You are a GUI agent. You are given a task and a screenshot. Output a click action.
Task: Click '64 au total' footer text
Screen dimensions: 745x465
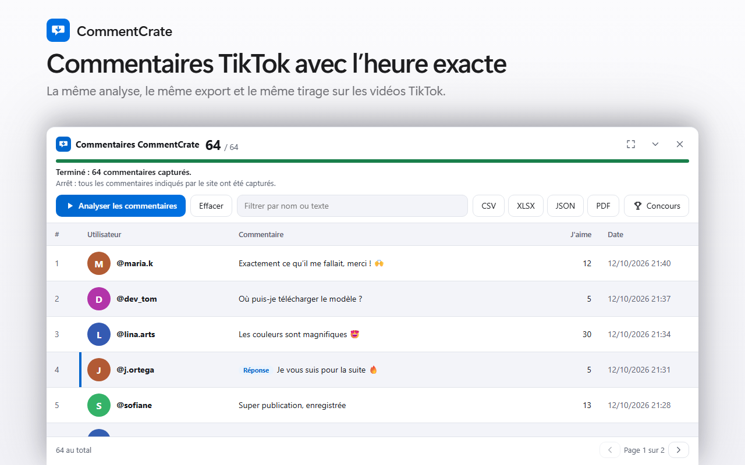click(x=73, y=450)
